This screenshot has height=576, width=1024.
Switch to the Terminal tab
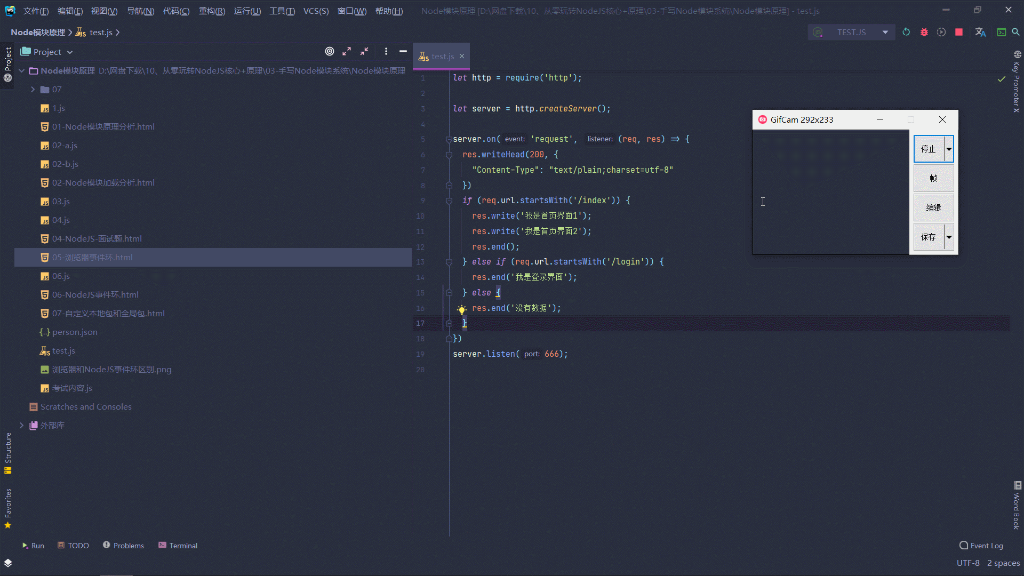click(178, 545)
